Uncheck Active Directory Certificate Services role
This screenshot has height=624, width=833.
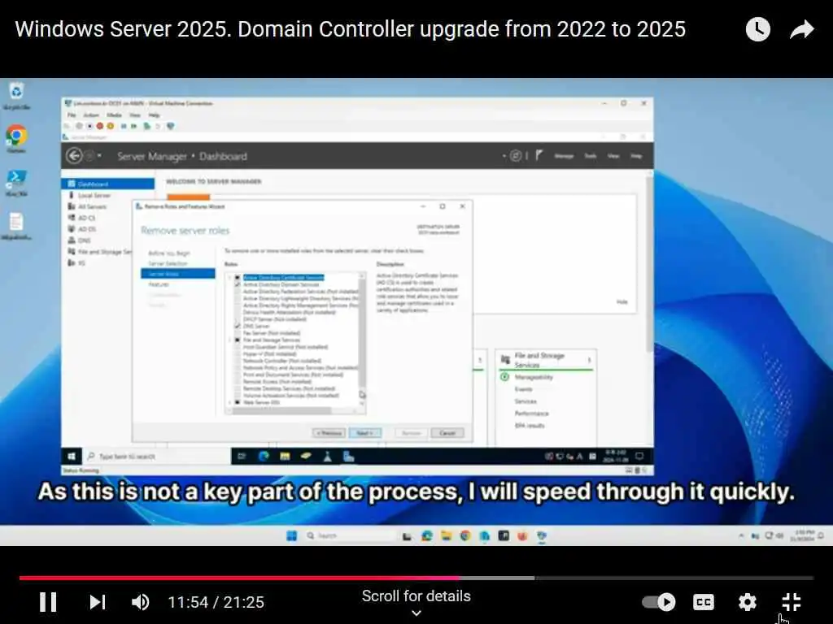[x=238, y=278]
